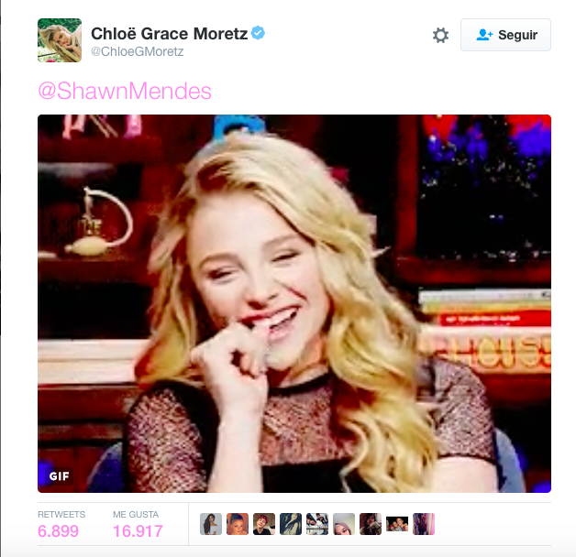Image resolution: width=576 pixels, height=557 pixels.
Task: Open Chloë Grace Moretz's profile avatar
Action: click(60, 40)
